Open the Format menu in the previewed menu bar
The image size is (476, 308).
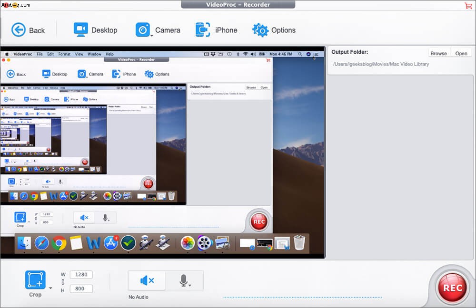pyautogui.click(x=64, y=54)
